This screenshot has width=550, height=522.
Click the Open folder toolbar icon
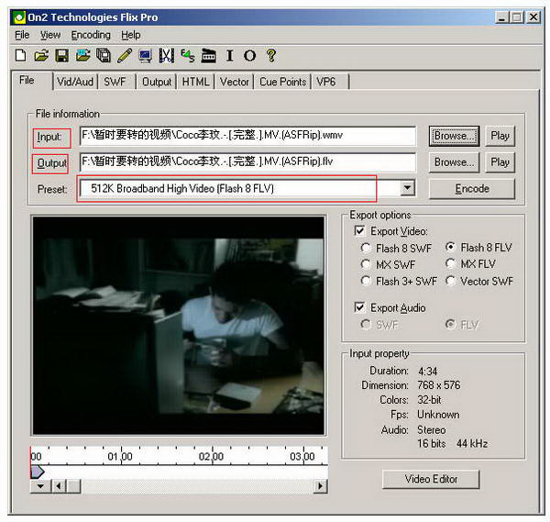point(42,56)
